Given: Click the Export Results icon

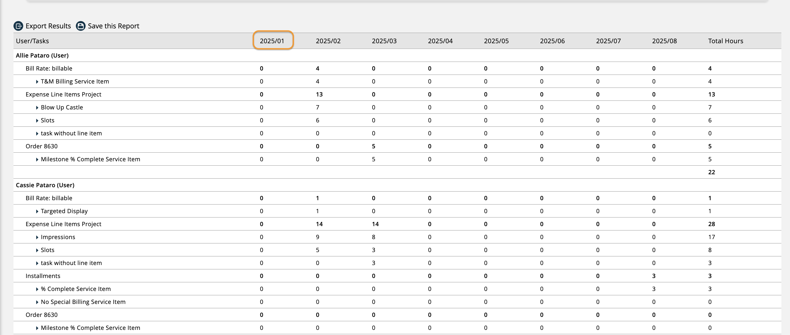Looking at the screenshot, I should 19,26.
